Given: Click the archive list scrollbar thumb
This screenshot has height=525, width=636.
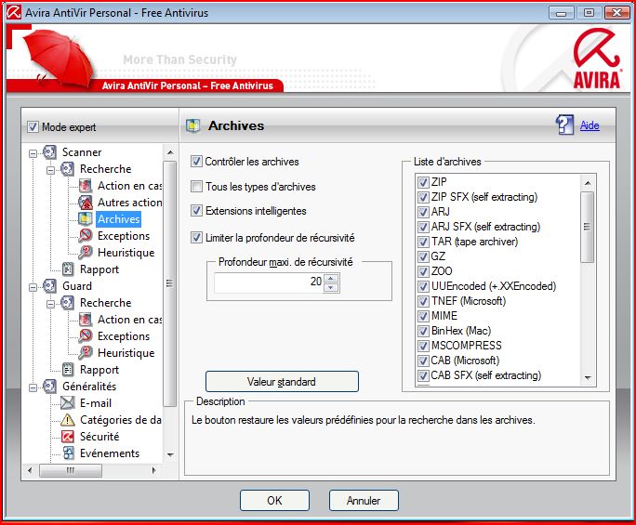Looking at the screenshot, I should coord(587,227).
